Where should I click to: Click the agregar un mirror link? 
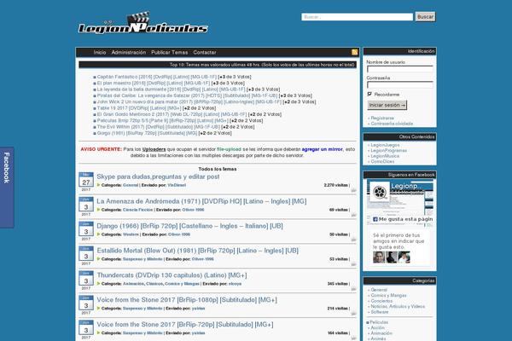tap(322, 149)
